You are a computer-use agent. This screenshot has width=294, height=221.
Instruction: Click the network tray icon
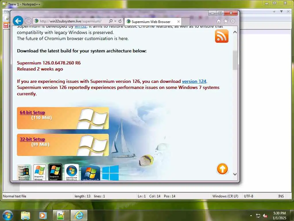coord(258,216)
